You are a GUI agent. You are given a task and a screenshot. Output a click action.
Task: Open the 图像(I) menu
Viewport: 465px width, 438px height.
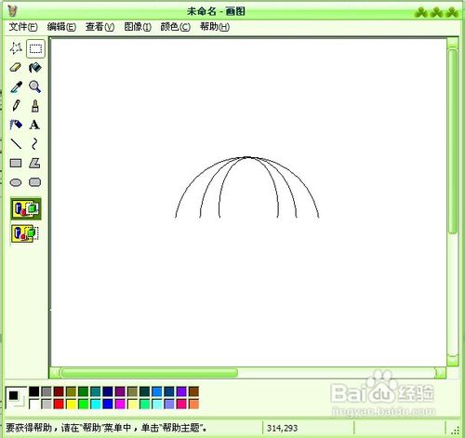click(x=138, y=27)
